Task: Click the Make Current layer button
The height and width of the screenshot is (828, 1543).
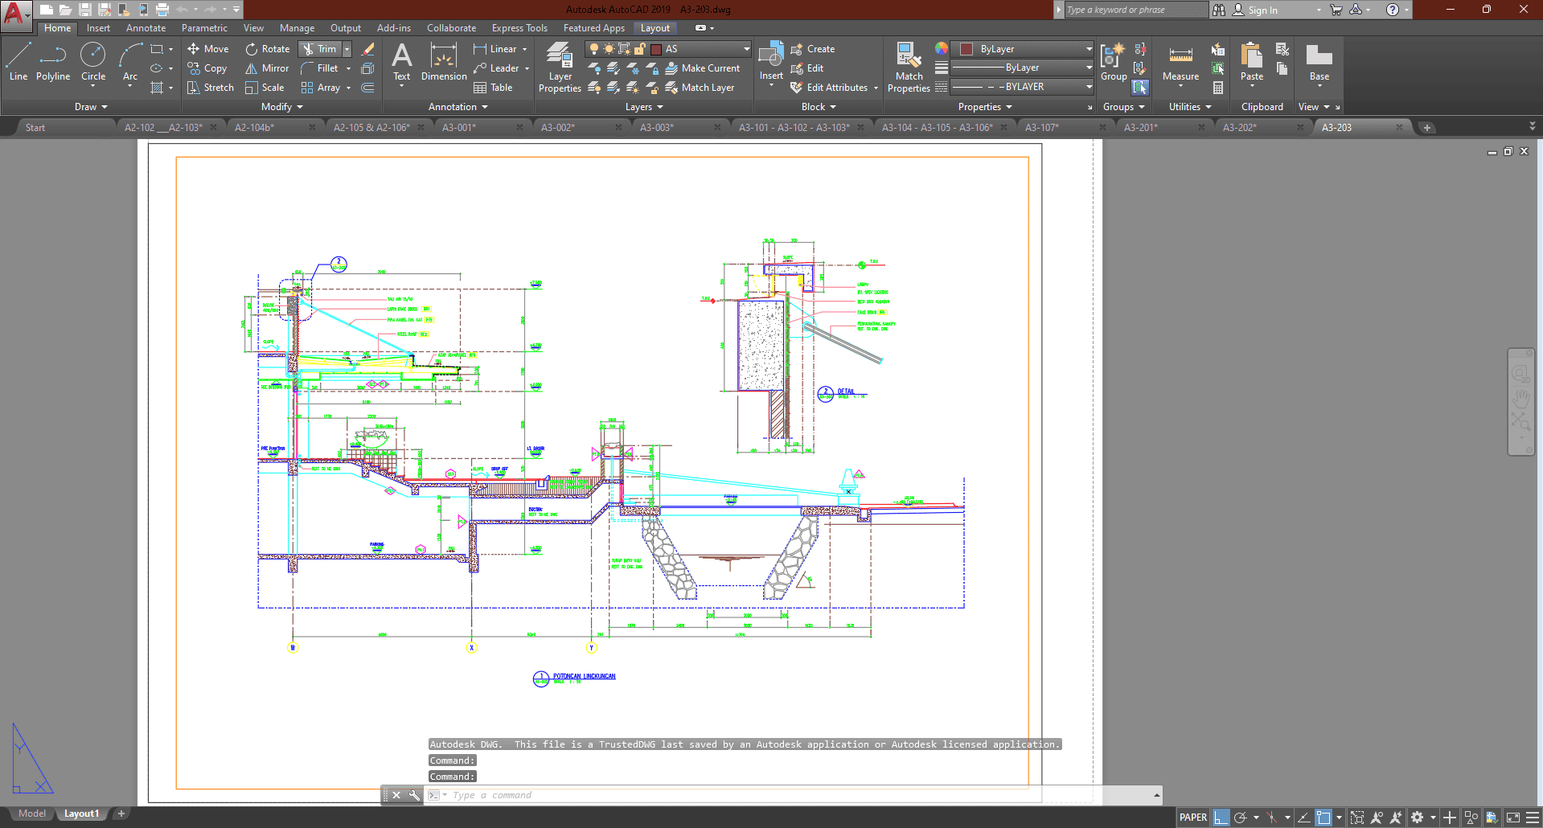Action: 702,68
